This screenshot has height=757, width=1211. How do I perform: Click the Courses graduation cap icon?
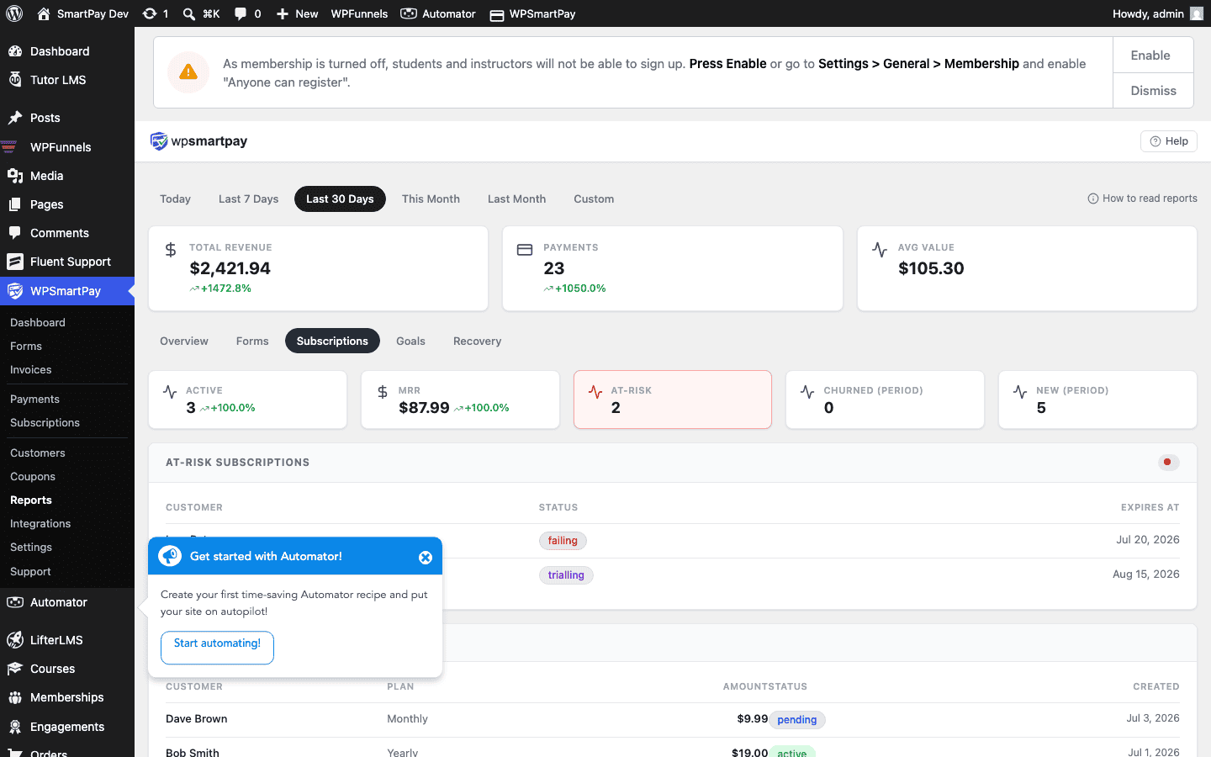click(15, 669)
